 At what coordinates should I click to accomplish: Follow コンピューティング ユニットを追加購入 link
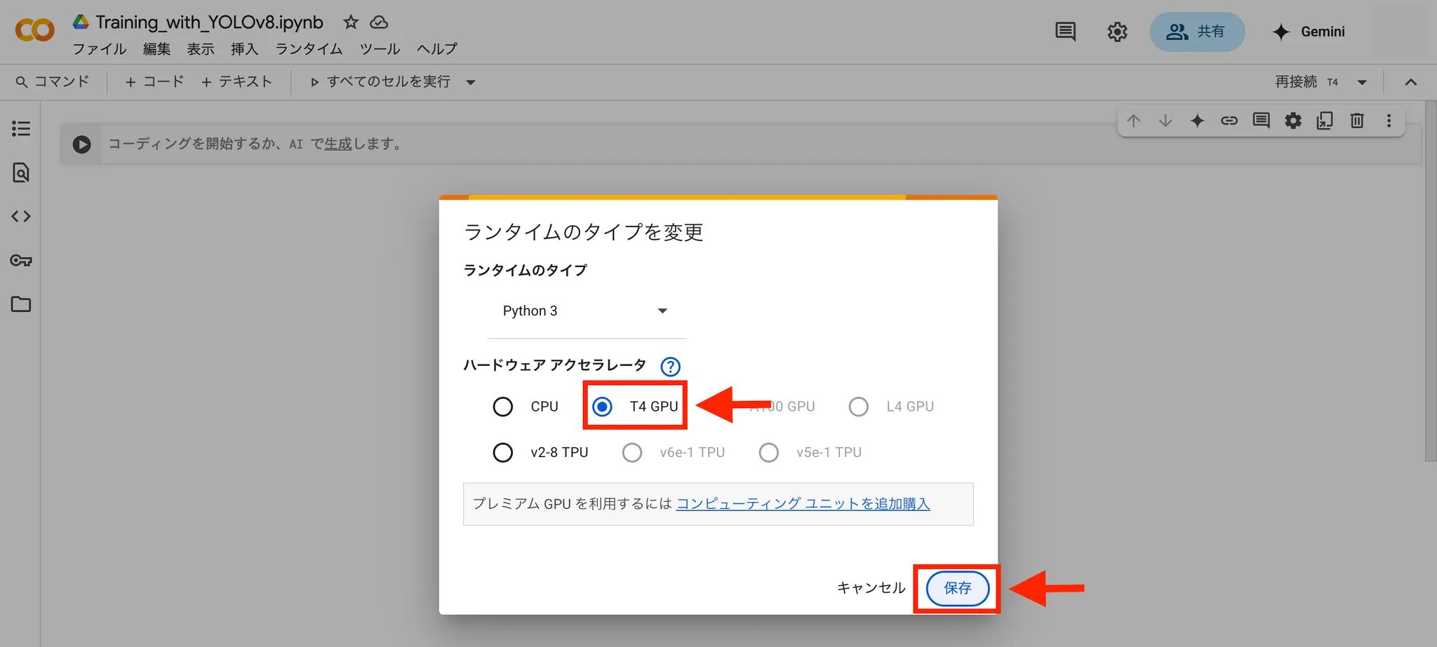coord(803,504)
